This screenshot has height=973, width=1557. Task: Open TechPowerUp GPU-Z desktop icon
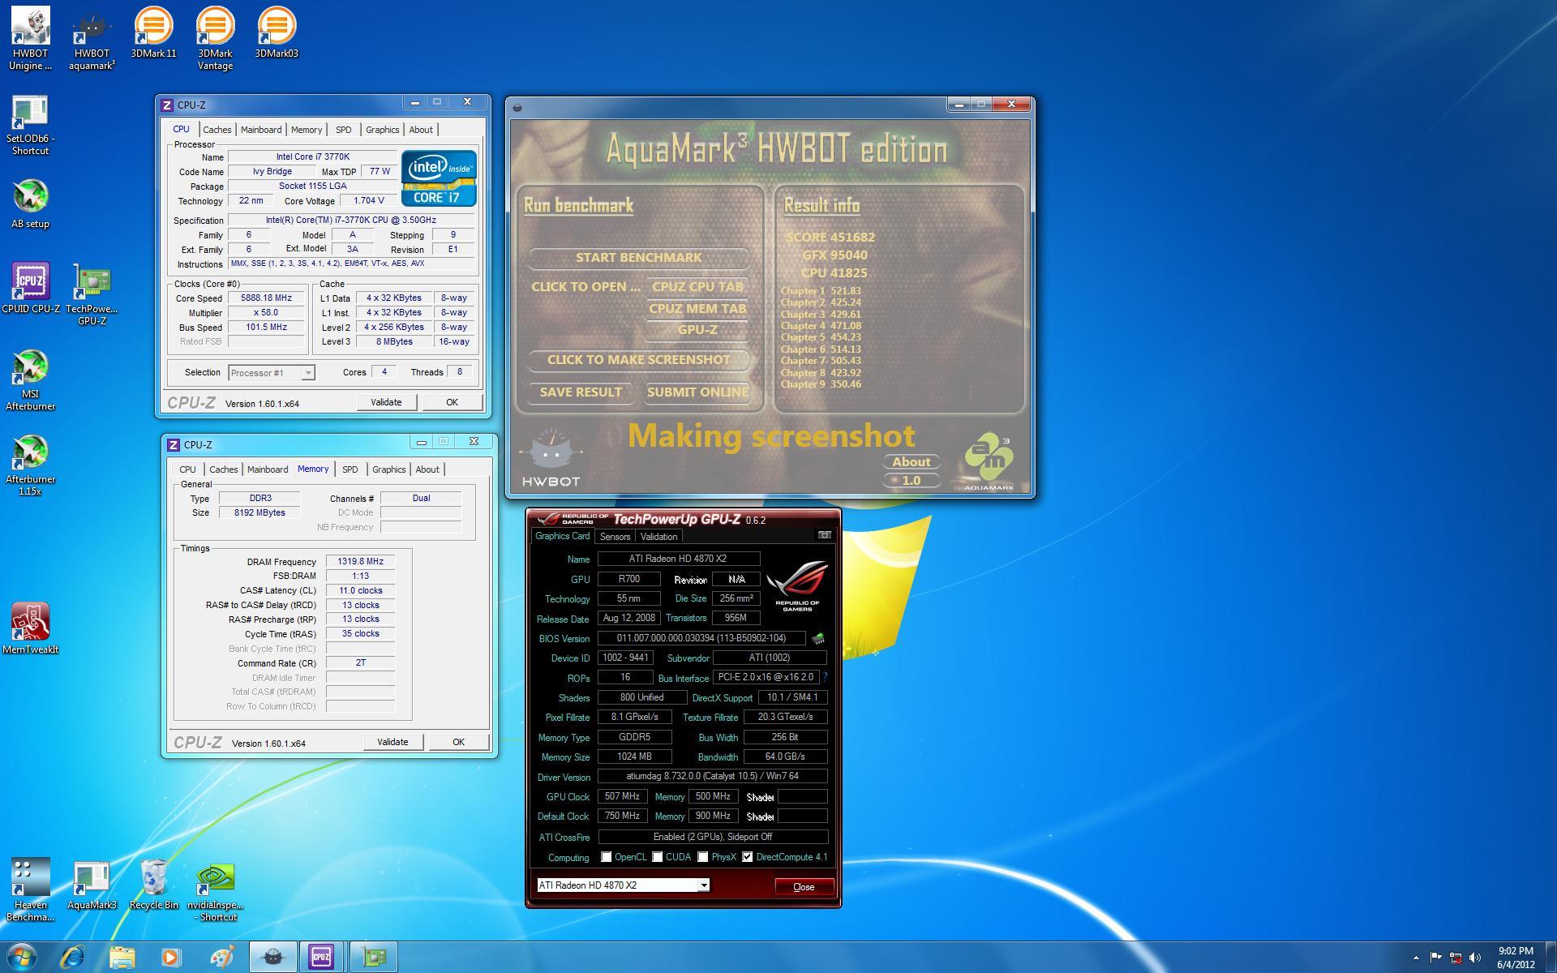92,294
